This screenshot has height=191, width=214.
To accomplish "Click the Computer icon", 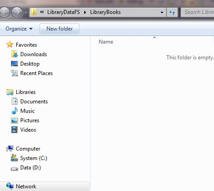I will pos(10,148).
